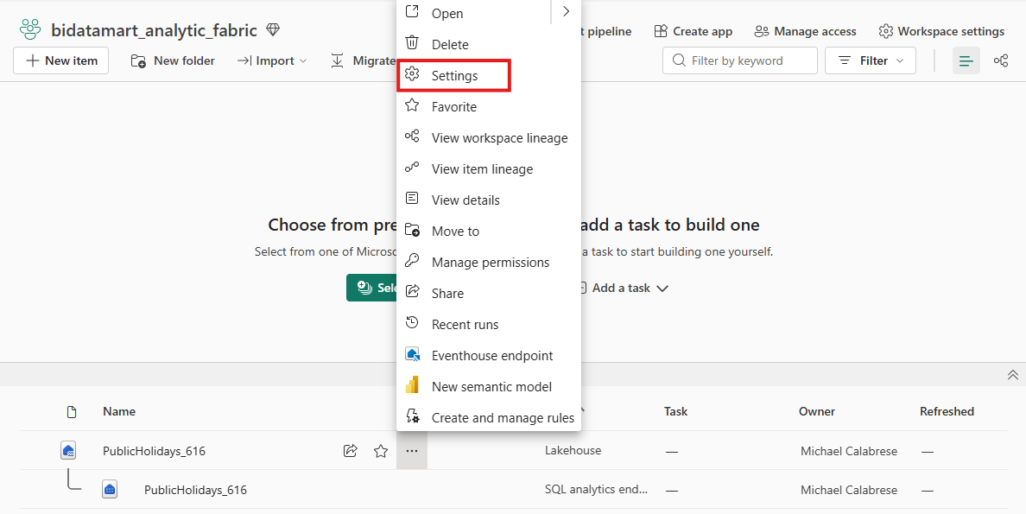Screen dimensions: 1026x514
Task: Click the 'SQL analytics end...' type cell
Action: [596, 490]
